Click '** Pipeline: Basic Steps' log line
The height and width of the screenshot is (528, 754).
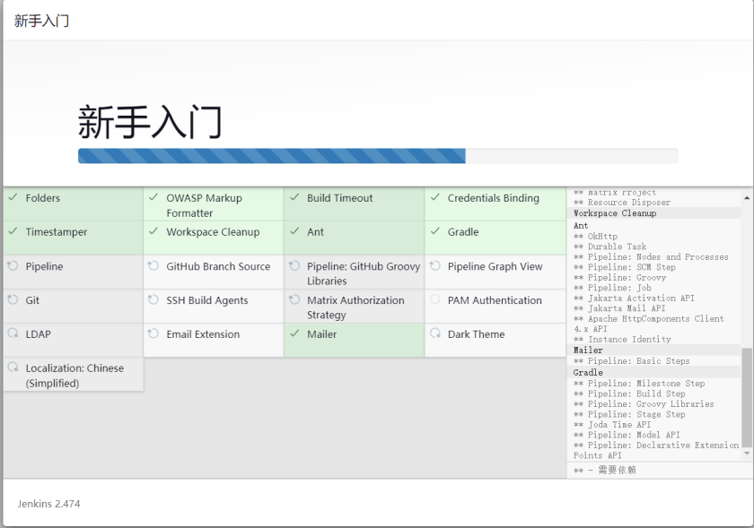631,360
